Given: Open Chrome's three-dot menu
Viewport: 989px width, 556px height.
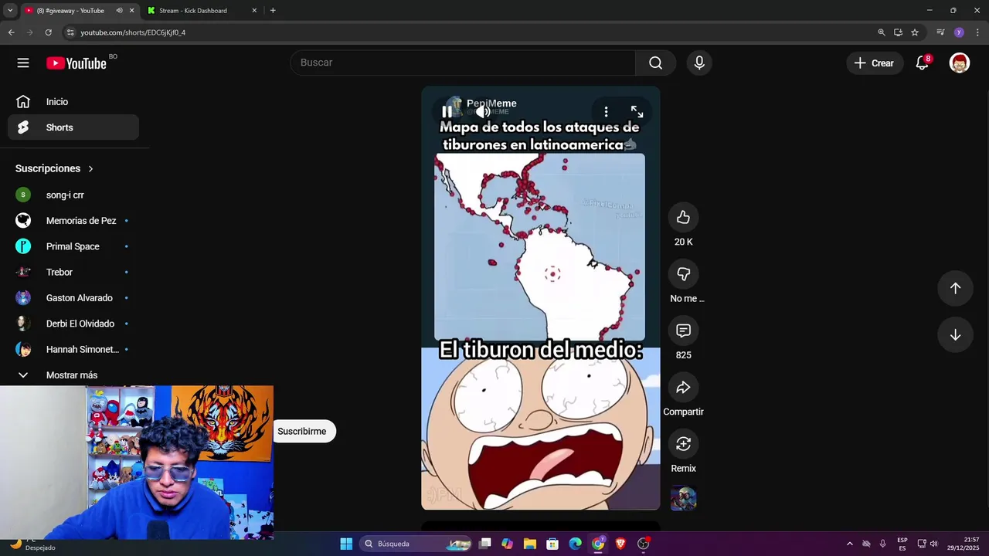Looking at the screenshot, I should tap(977, 32).
